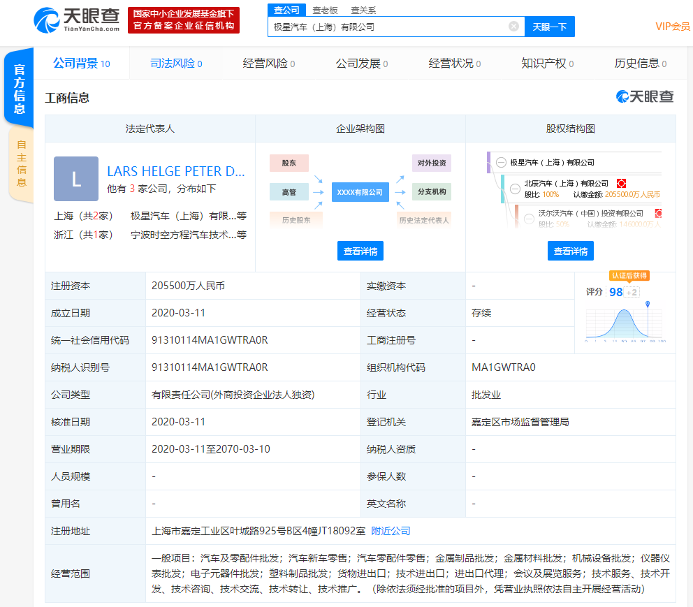Click the 天眼查 watermark logo near 工商信息
The width and height of the screenshot is (693, 607).
point(645,97)
